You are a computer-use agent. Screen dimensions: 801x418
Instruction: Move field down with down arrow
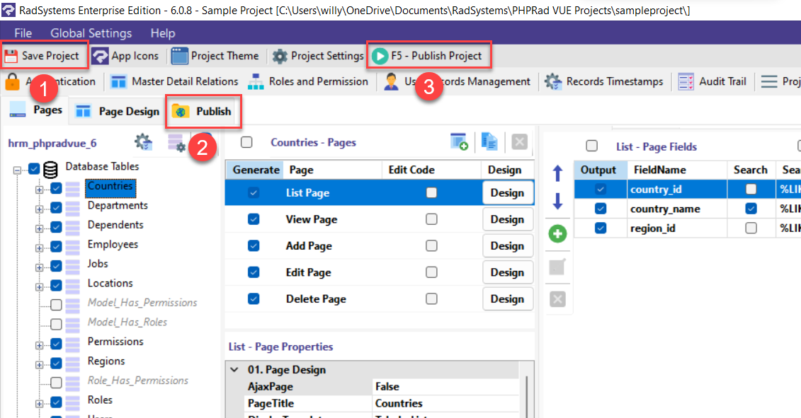point(557,201)
